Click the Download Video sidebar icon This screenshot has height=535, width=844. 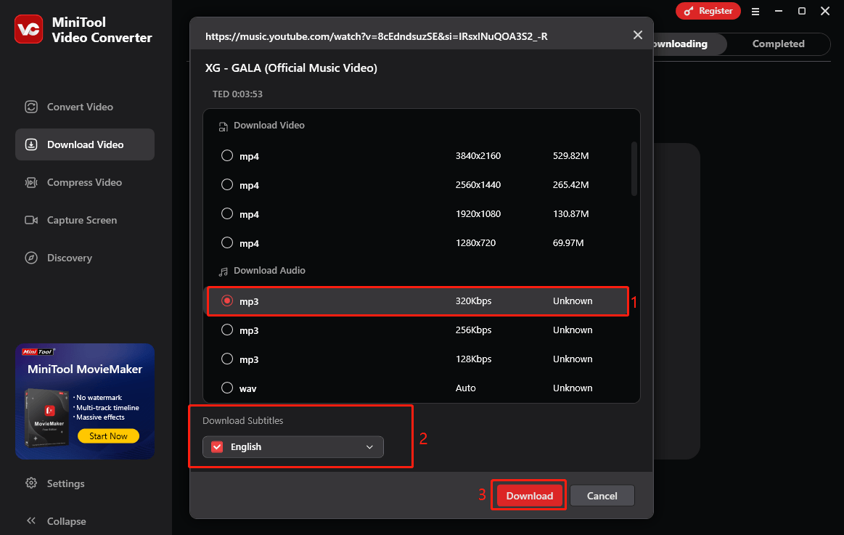(31, 144)
